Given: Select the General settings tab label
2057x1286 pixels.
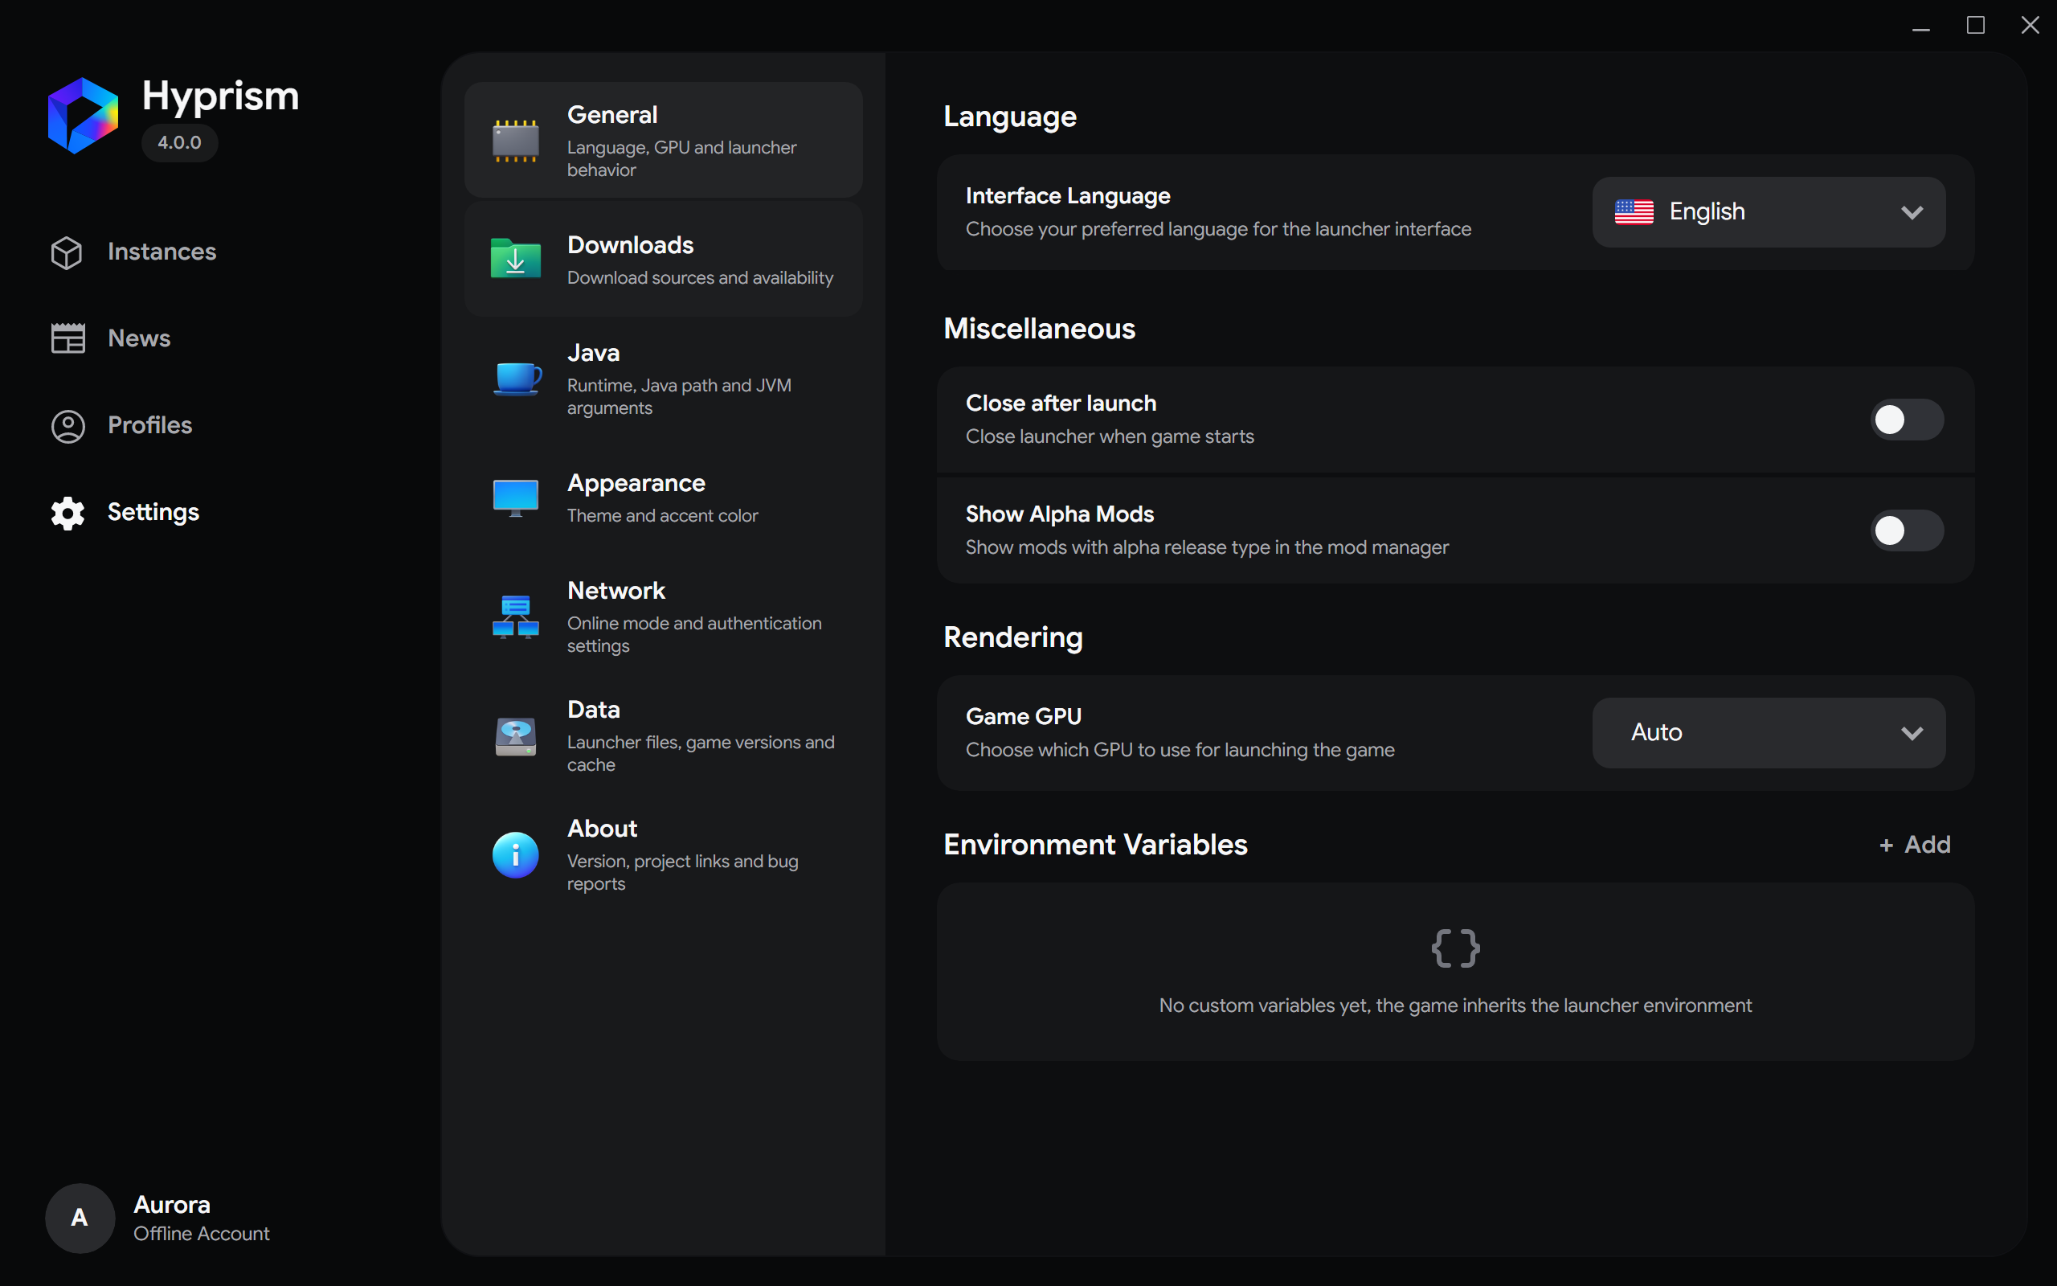Looking at the screenshot, I should pos(612,115).
